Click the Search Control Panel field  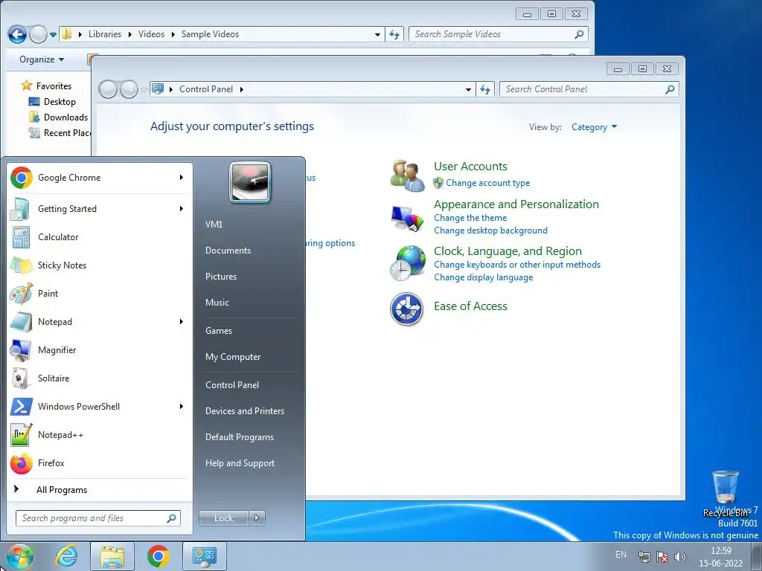pyautogui.click(x=589, y=89)
